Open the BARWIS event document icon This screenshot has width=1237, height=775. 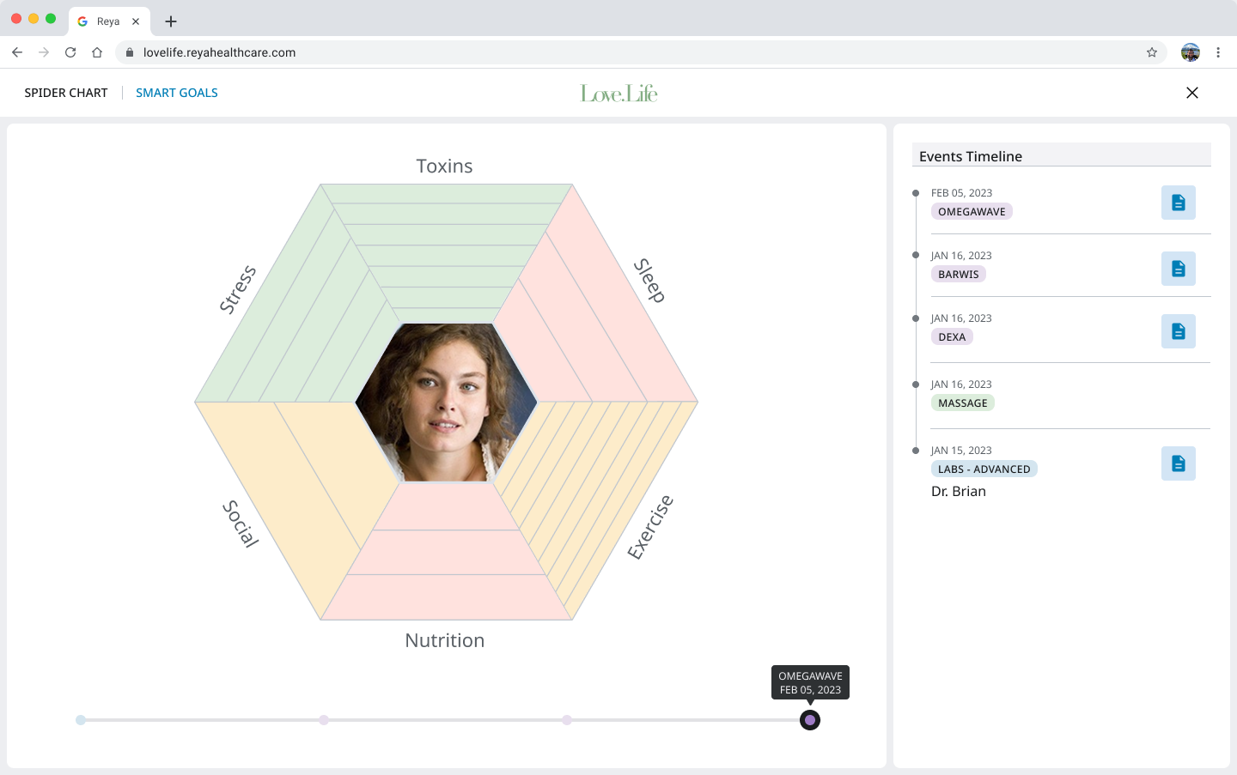pos(1178,269)
